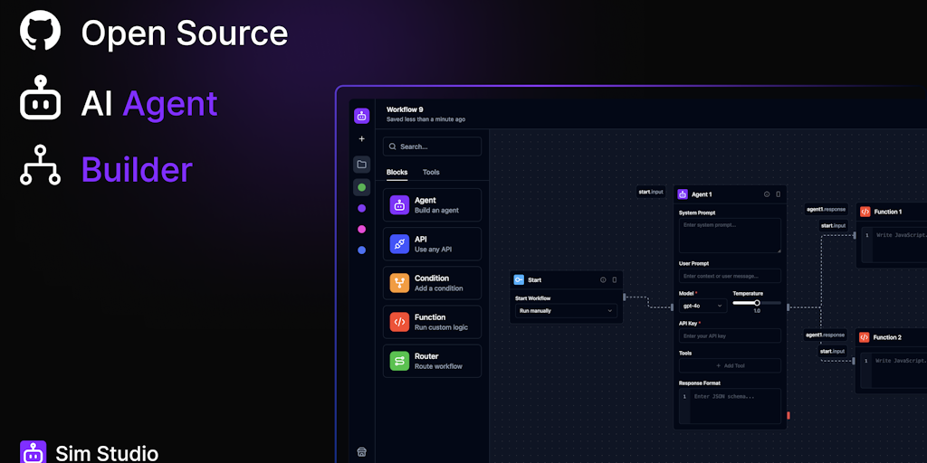Select the Function block in Blocks list
927x463 pixels.
(x=433, y=322)
